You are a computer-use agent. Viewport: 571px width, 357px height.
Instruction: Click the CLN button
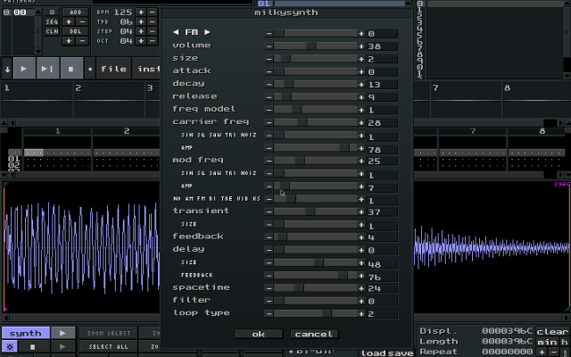tap(52, 31)
